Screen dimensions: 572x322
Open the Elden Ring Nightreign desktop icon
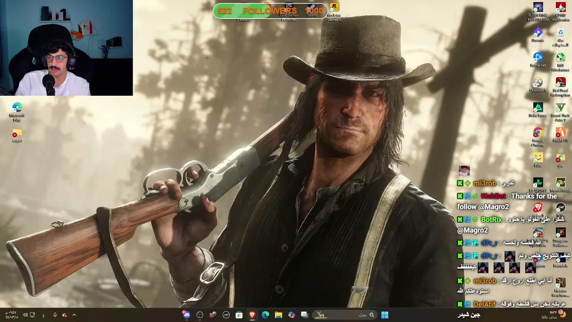(538, 12)
